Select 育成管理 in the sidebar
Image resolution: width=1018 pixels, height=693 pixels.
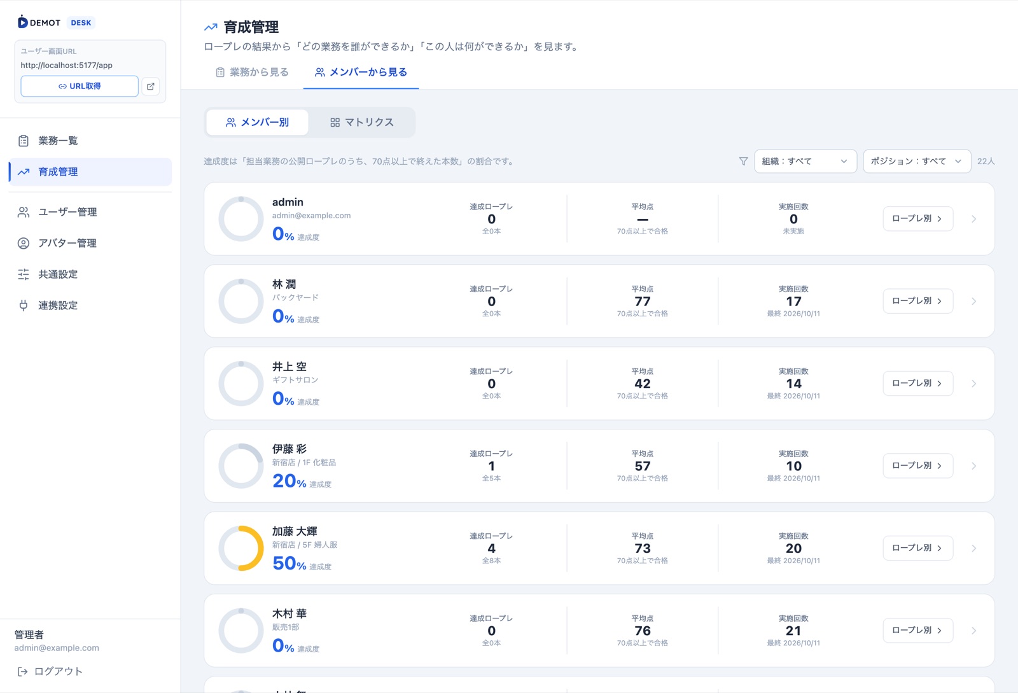[x=90, y=172]
